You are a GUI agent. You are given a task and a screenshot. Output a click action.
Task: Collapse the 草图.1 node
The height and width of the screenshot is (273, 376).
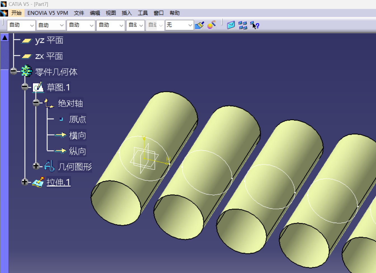(25, 87)
